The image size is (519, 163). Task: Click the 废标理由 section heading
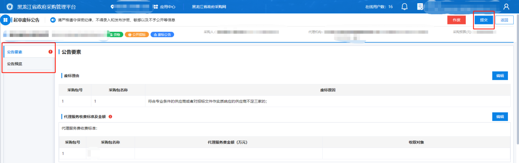[x=72, y=76]
